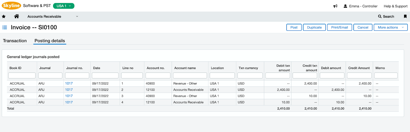
Task: Click the Skyline logo
Action: click(x=11, y=6)
